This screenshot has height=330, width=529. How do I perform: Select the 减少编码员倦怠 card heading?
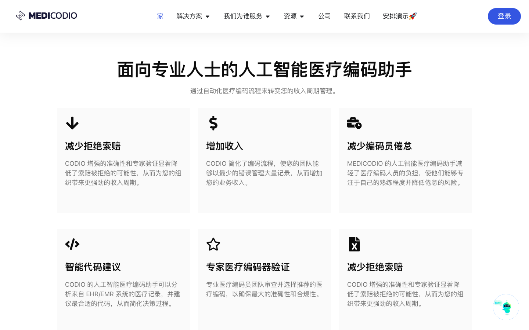pos(379,146)
